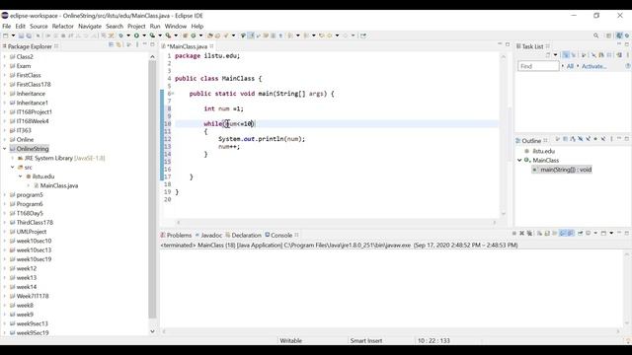Open the Project menu
This screenshot has width=632, height=355.
[x=136, y=27]
